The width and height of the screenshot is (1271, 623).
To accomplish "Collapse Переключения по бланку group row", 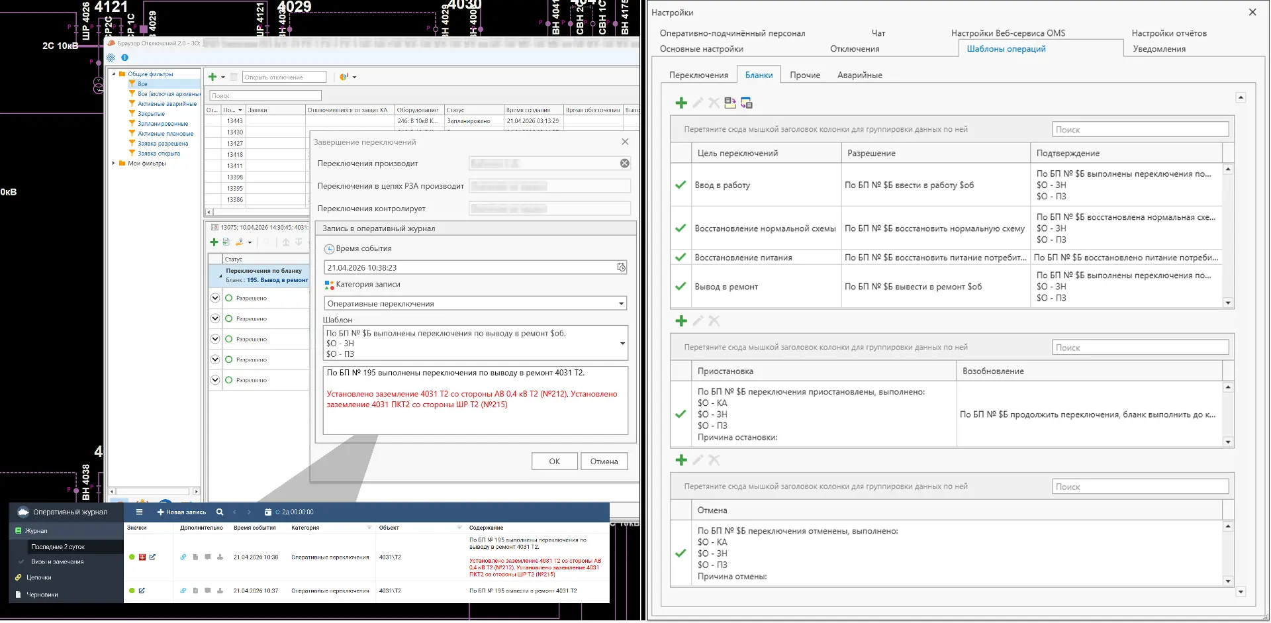I will pos(220,275).
